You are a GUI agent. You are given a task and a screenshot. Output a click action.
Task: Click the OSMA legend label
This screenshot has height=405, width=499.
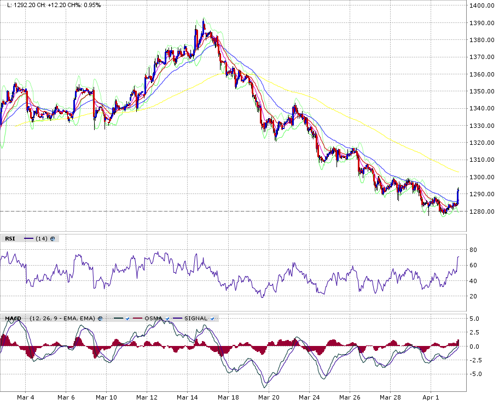(x=153, y=319)
